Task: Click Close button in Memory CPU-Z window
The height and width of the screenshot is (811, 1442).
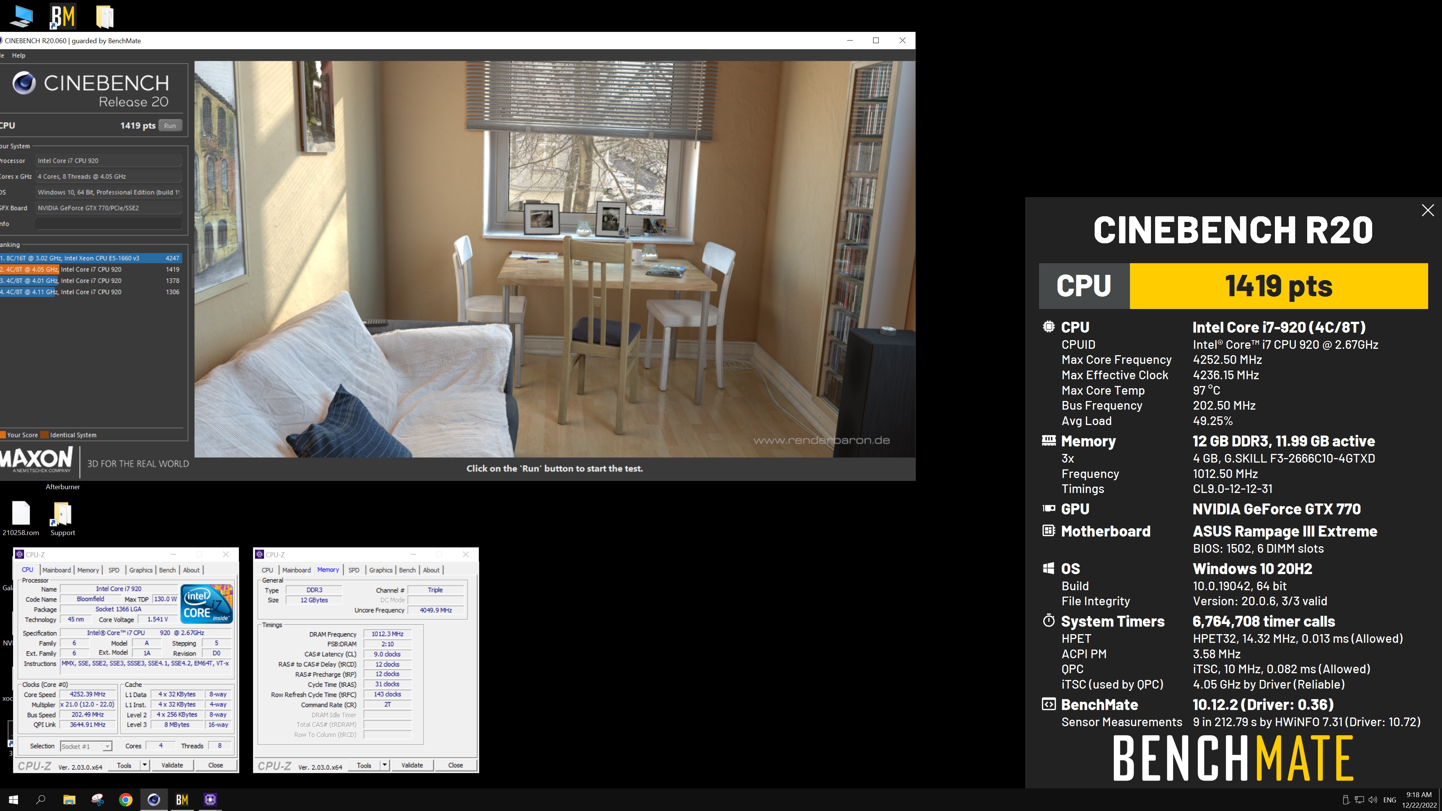Action: pyautogui.click(x=456, y=765)
